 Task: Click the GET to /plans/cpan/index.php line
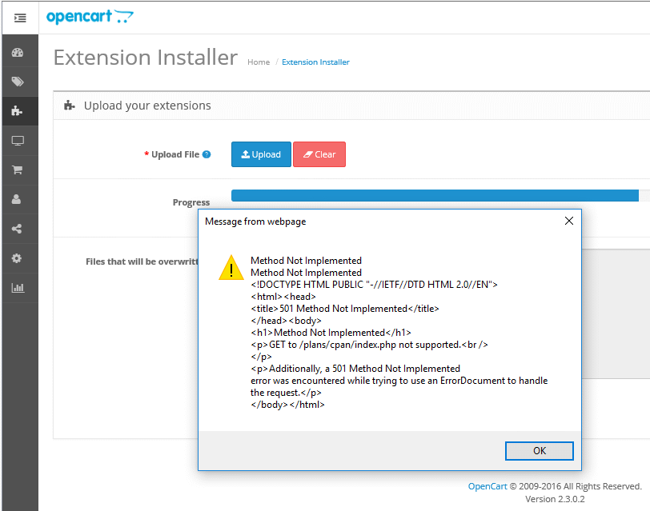[x=369, y=345]
